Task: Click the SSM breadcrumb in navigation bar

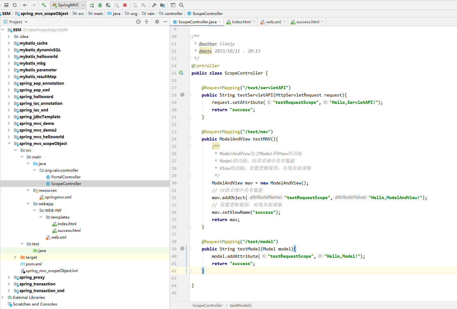Action: coord(6,13)
